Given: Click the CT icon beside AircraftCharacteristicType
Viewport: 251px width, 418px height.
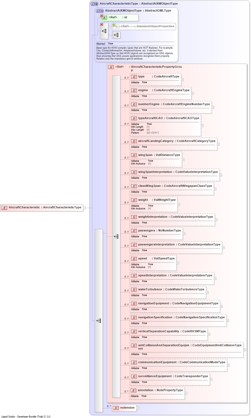Looking at the screenshot, I should point(94,4).
